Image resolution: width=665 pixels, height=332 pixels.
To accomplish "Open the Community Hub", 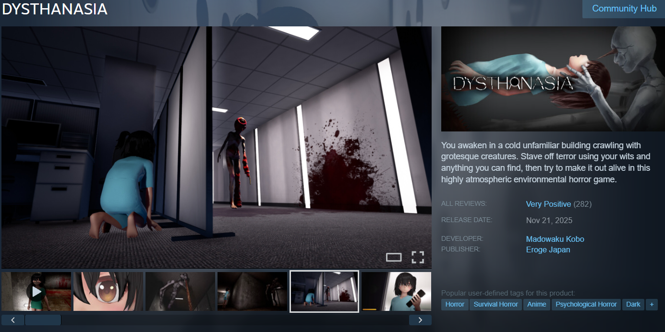I will (x=624, y=9).
